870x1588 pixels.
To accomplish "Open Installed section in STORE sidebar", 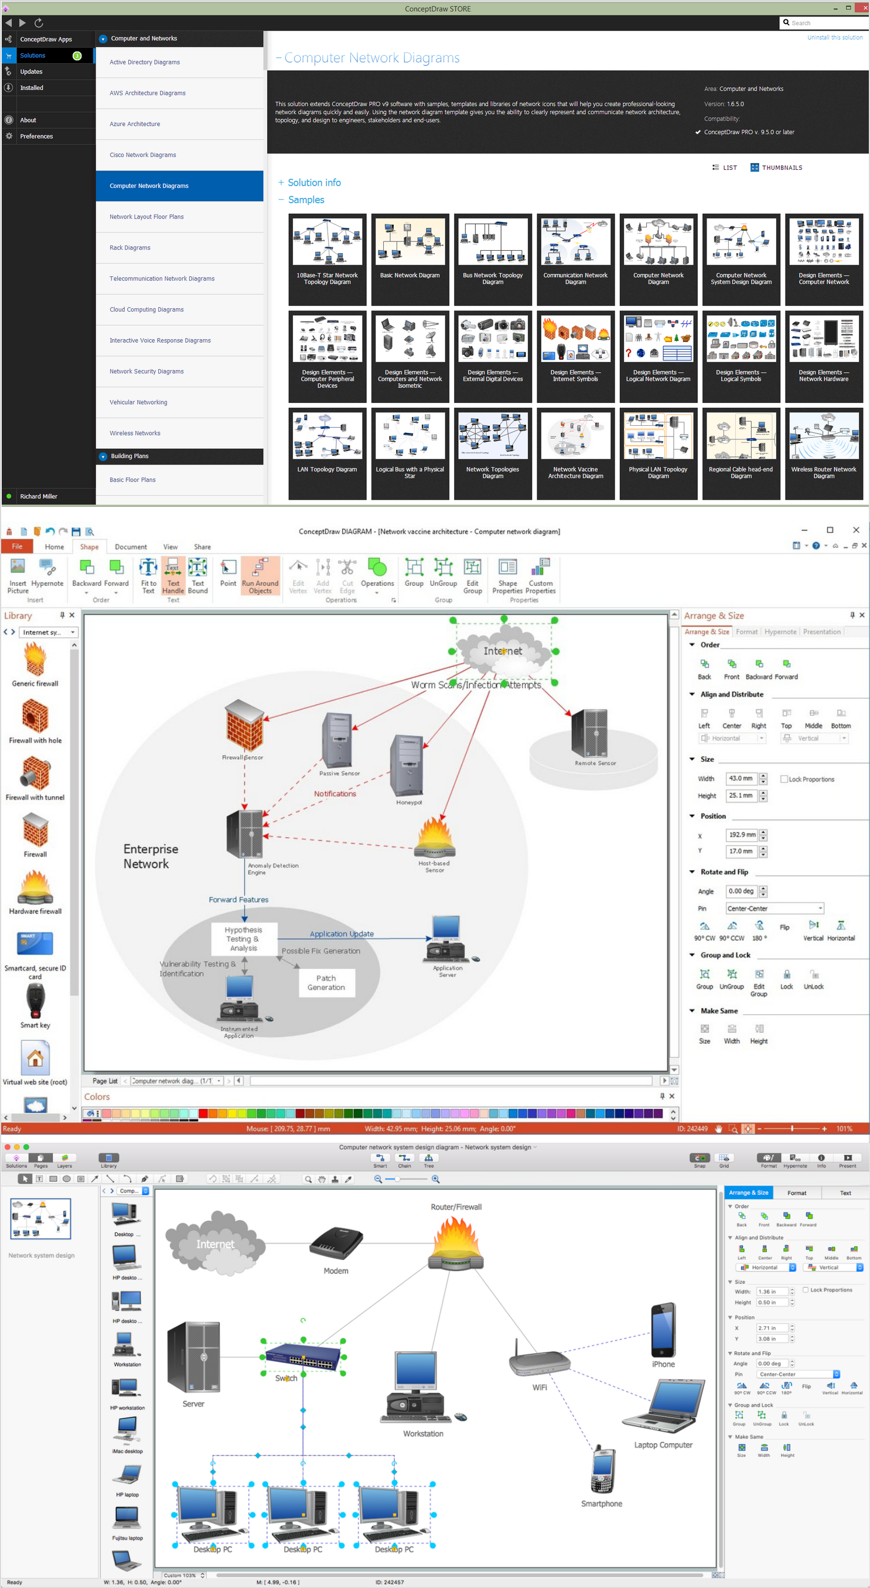I will (x=48, y=87).
